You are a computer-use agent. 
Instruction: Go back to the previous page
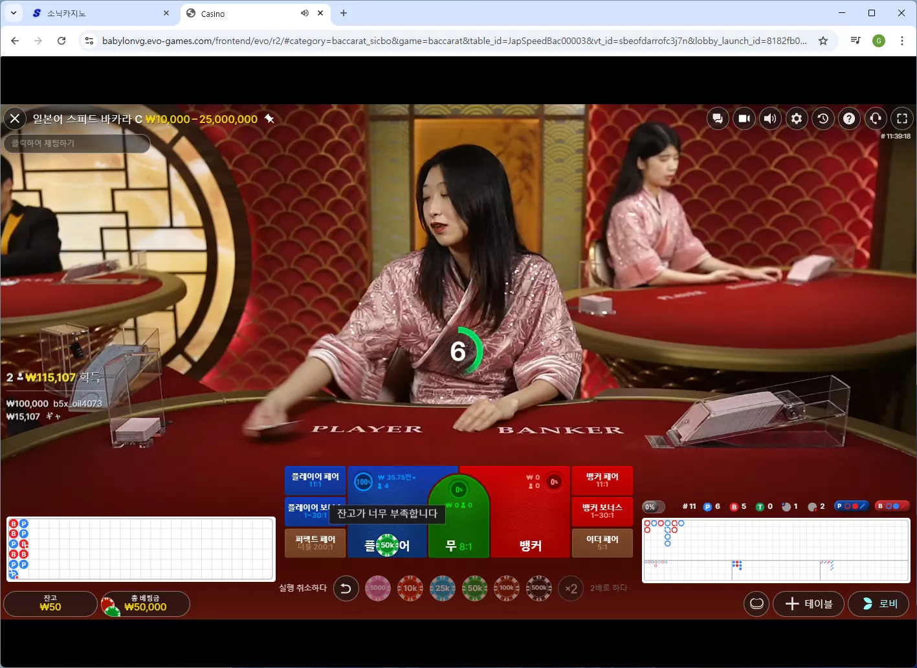coord(15,41)
